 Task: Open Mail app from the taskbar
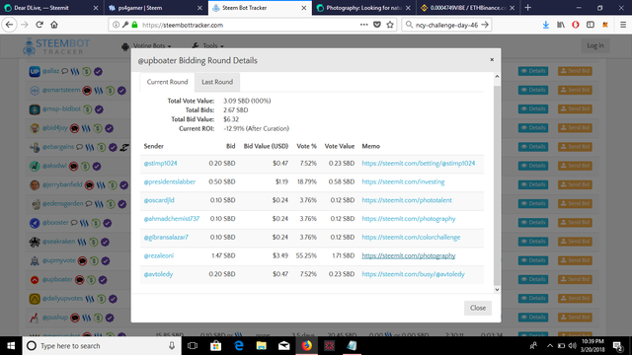click(284, 346)
